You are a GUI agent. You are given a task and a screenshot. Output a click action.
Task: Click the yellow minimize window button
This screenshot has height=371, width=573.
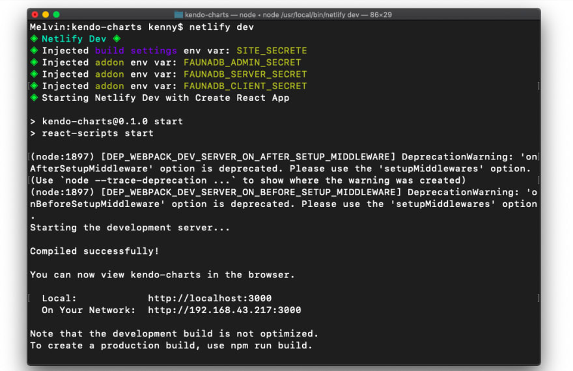pos(46,14)
